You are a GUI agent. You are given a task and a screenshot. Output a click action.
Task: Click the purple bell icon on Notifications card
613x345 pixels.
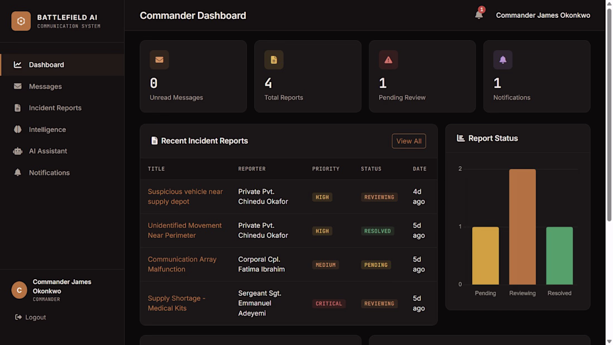(503, 60)
